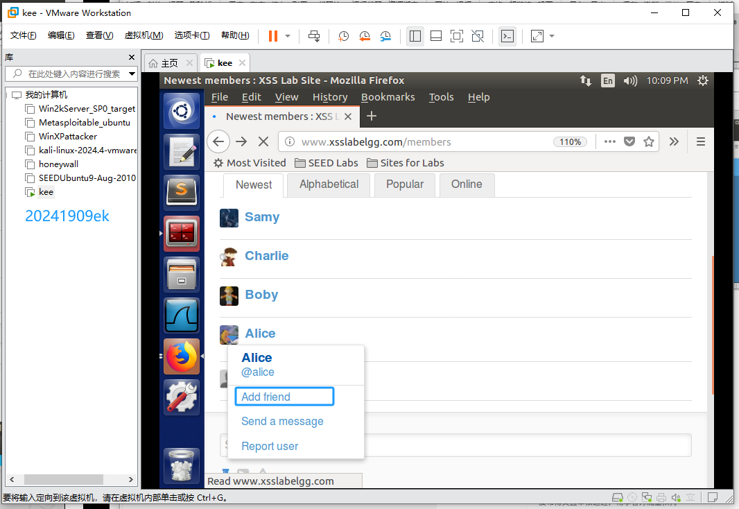Click the library horizontal scrollbar
739x509 pixels.
[64, 480]
